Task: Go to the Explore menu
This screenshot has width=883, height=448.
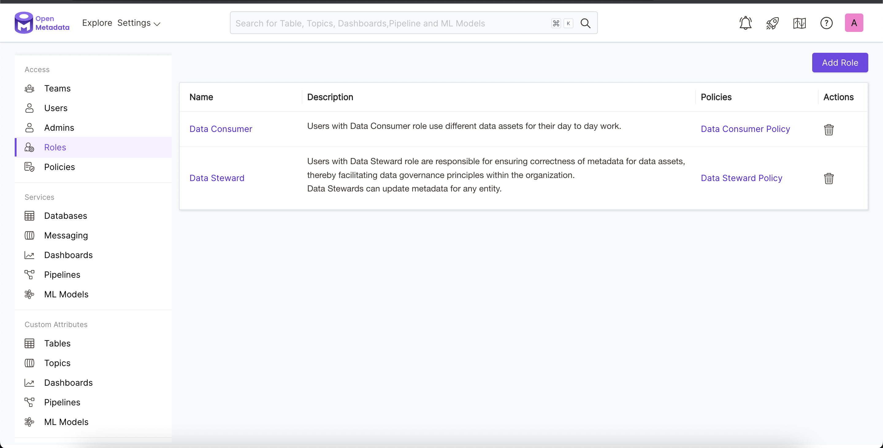Action: (x=97, y=23)
